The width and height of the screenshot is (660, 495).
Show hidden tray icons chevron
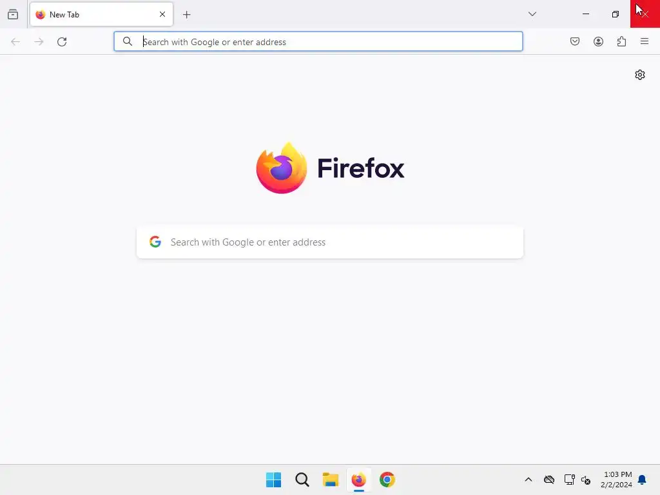(529, 480)
